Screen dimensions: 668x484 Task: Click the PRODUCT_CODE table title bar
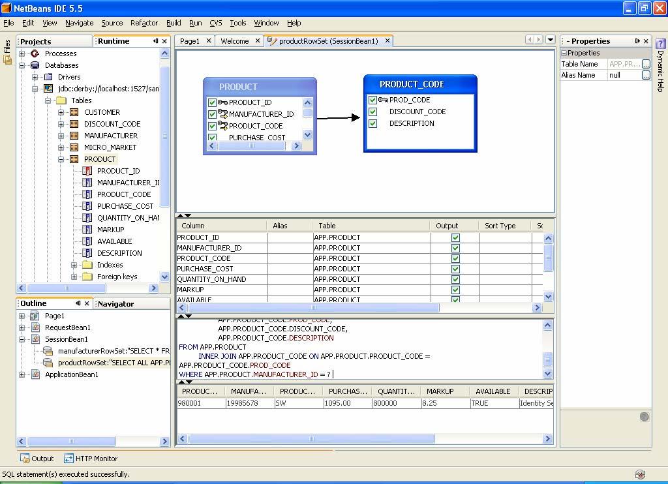click(x=420, y=84)
